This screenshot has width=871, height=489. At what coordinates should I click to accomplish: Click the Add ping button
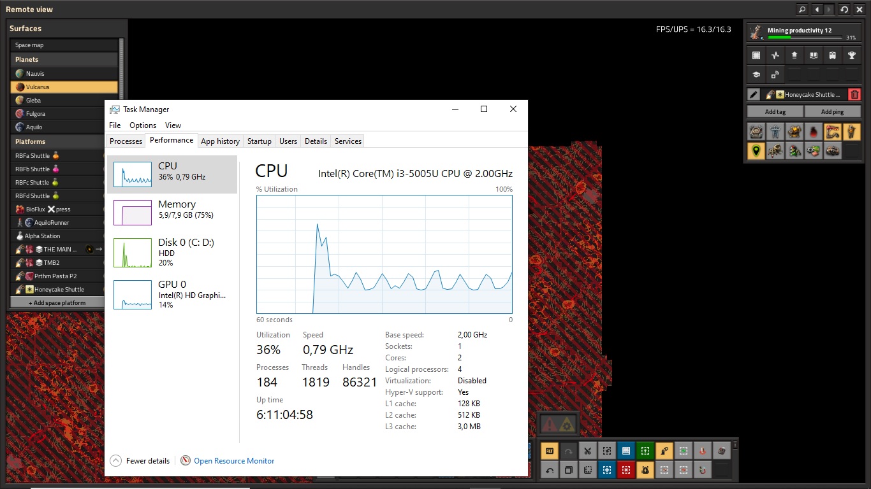tap(833, 112)
